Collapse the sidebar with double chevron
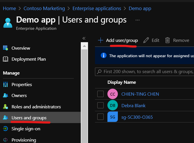The width and height of the screenshot is (194, 143). click(84, 38)
